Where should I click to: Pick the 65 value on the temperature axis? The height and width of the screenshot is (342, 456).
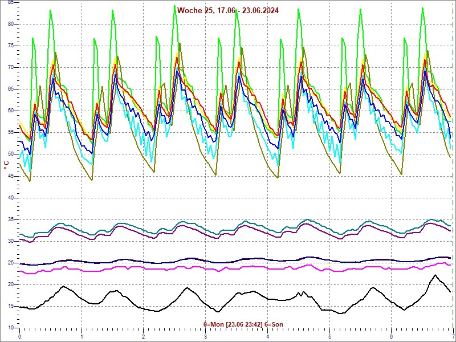point(11,89)
